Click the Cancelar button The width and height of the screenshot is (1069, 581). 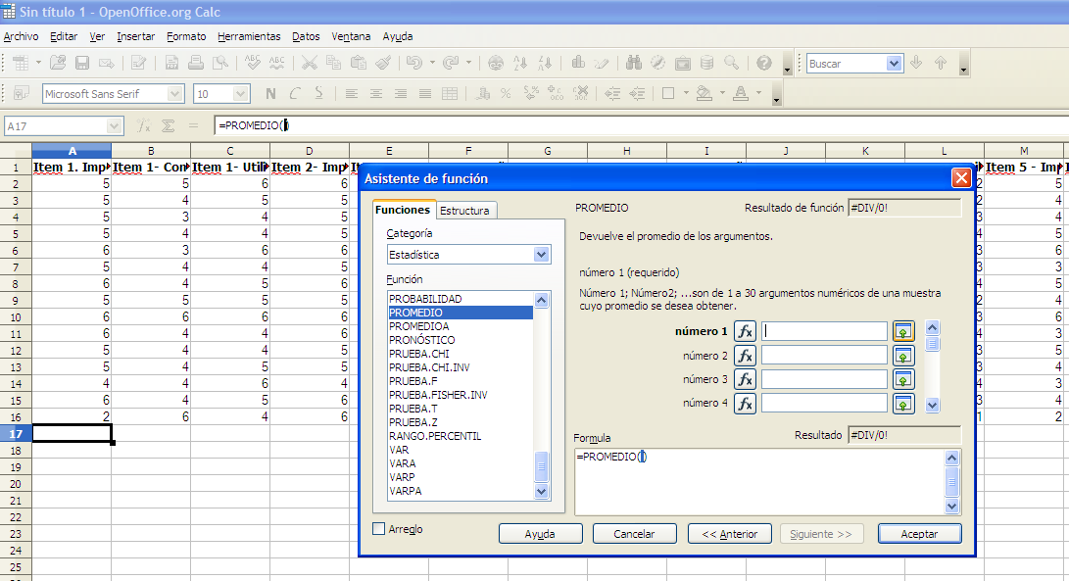click(x=634, y=534)
